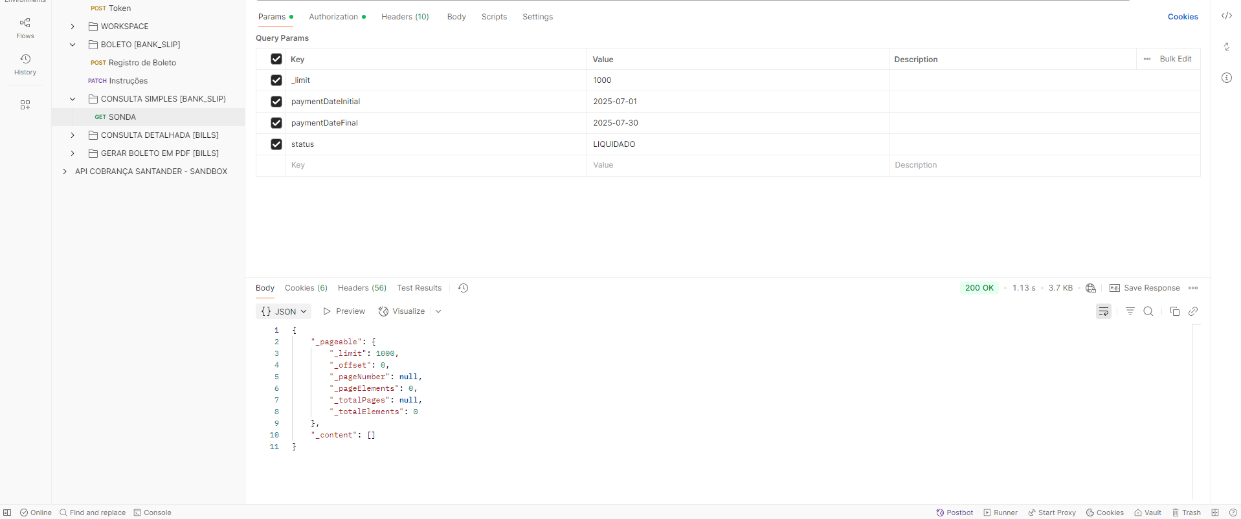Open query params column options ellipsis
The width and height of the screenshot is (1241, 519).
1147,59
